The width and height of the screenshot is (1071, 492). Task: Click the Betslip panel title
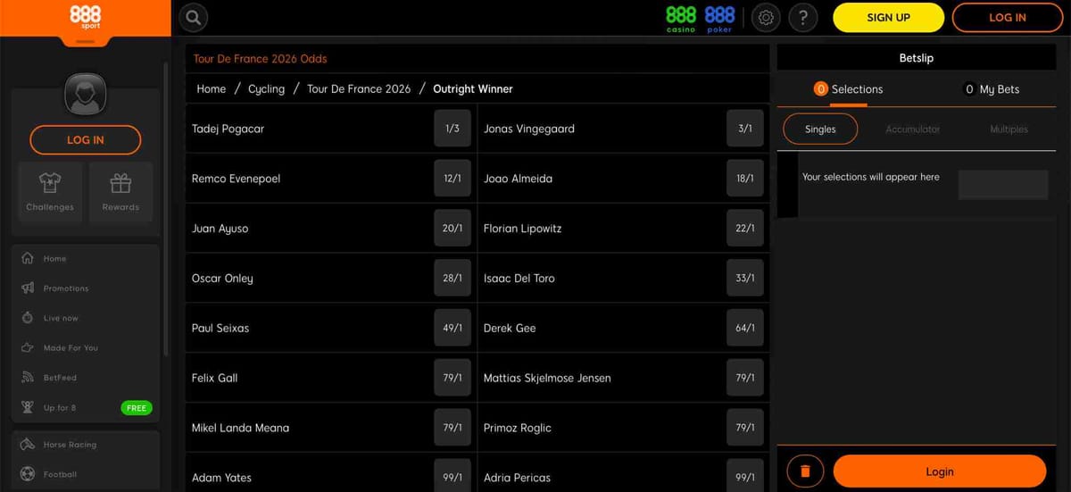[917, 58]
